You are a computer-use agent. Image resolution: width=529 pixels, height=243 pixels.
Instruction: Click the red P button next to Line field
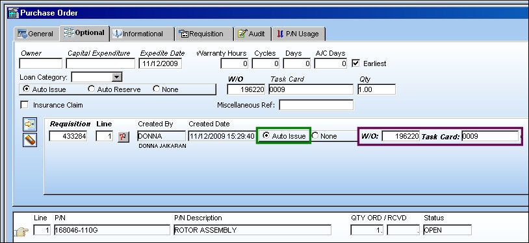(x=123, y=136)
